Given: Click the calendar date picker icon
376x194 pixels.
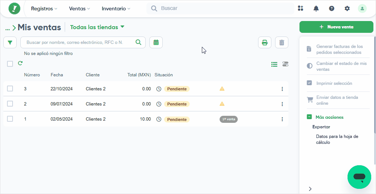Looking at the screenshot, I should point(156,42).
